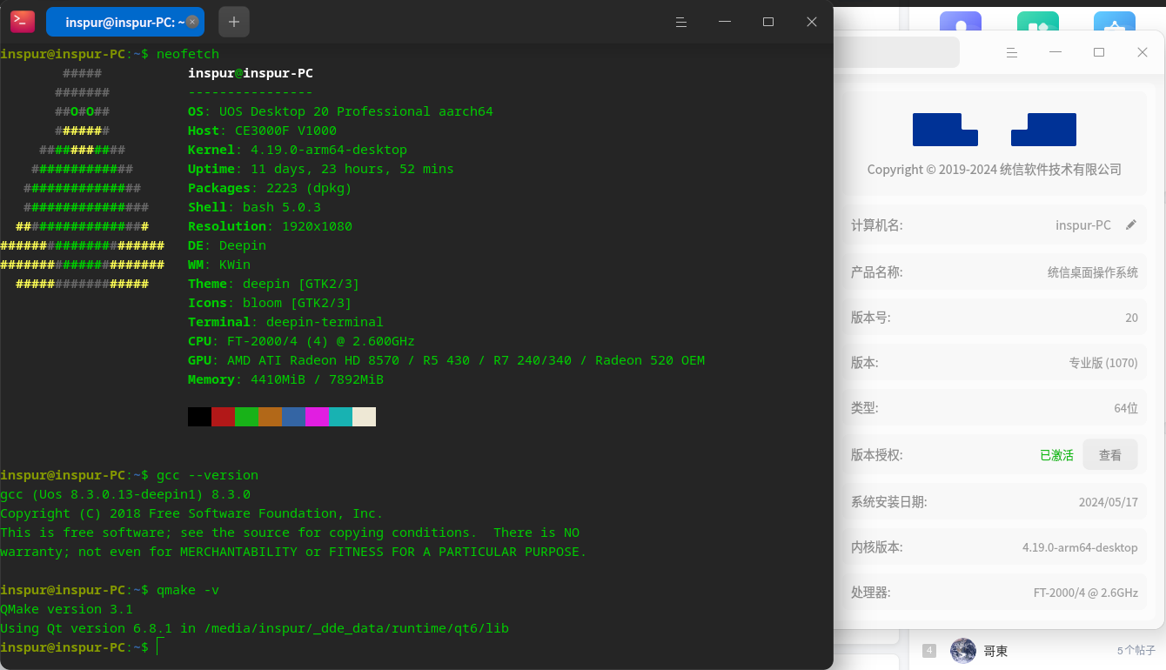Image resolution: width=1166 pixels, height=670 pixels.
Task: Open a new terminal tab with plus button
Action: (x=233, y=21)
